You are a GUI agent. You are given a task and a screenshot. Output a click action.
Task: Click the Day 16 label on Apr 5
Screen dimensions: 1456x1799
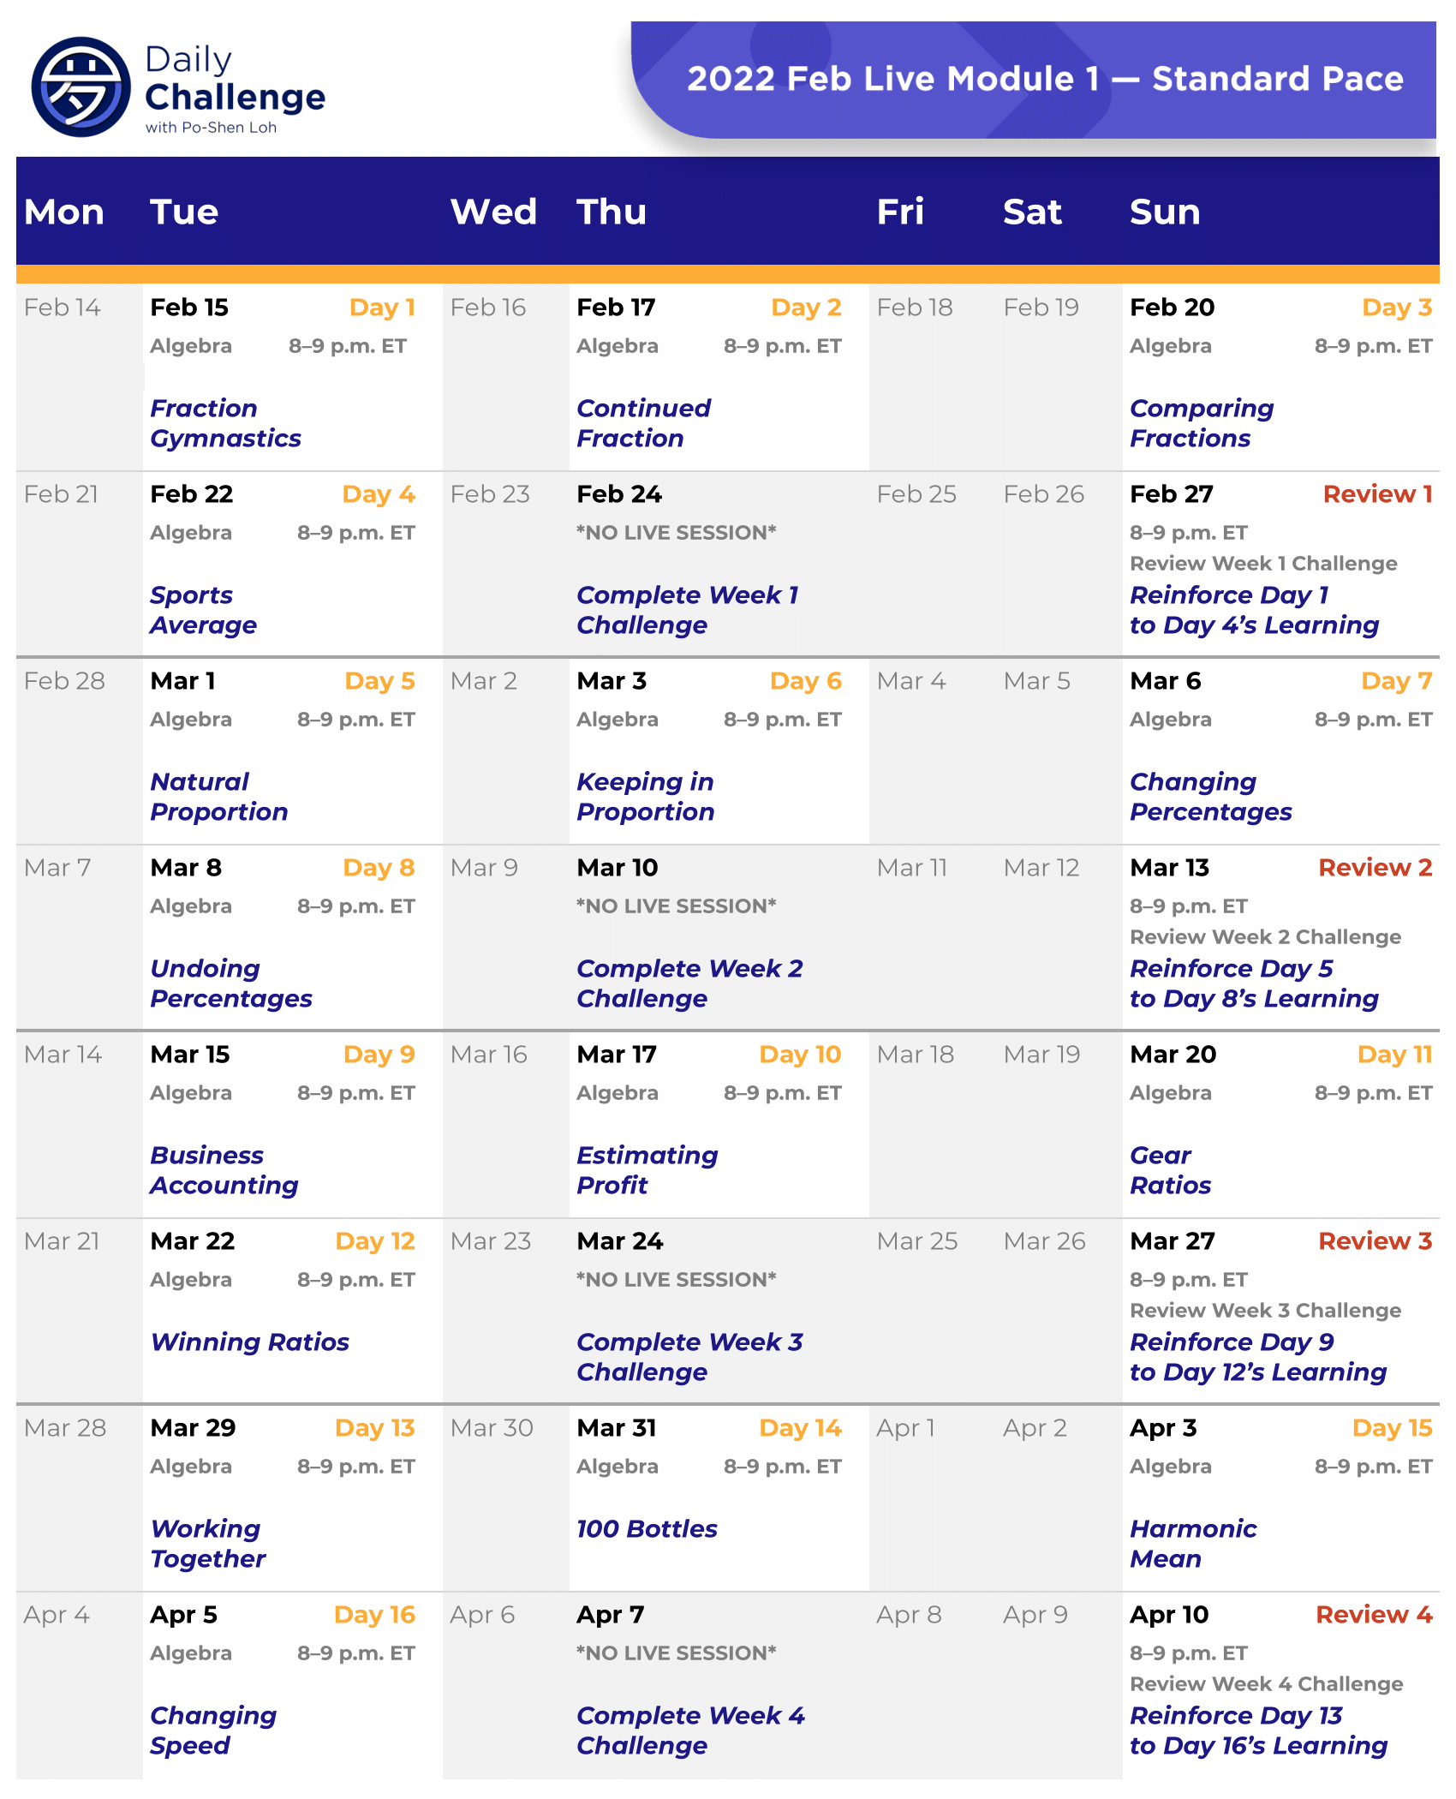(x=374, y=1615)
